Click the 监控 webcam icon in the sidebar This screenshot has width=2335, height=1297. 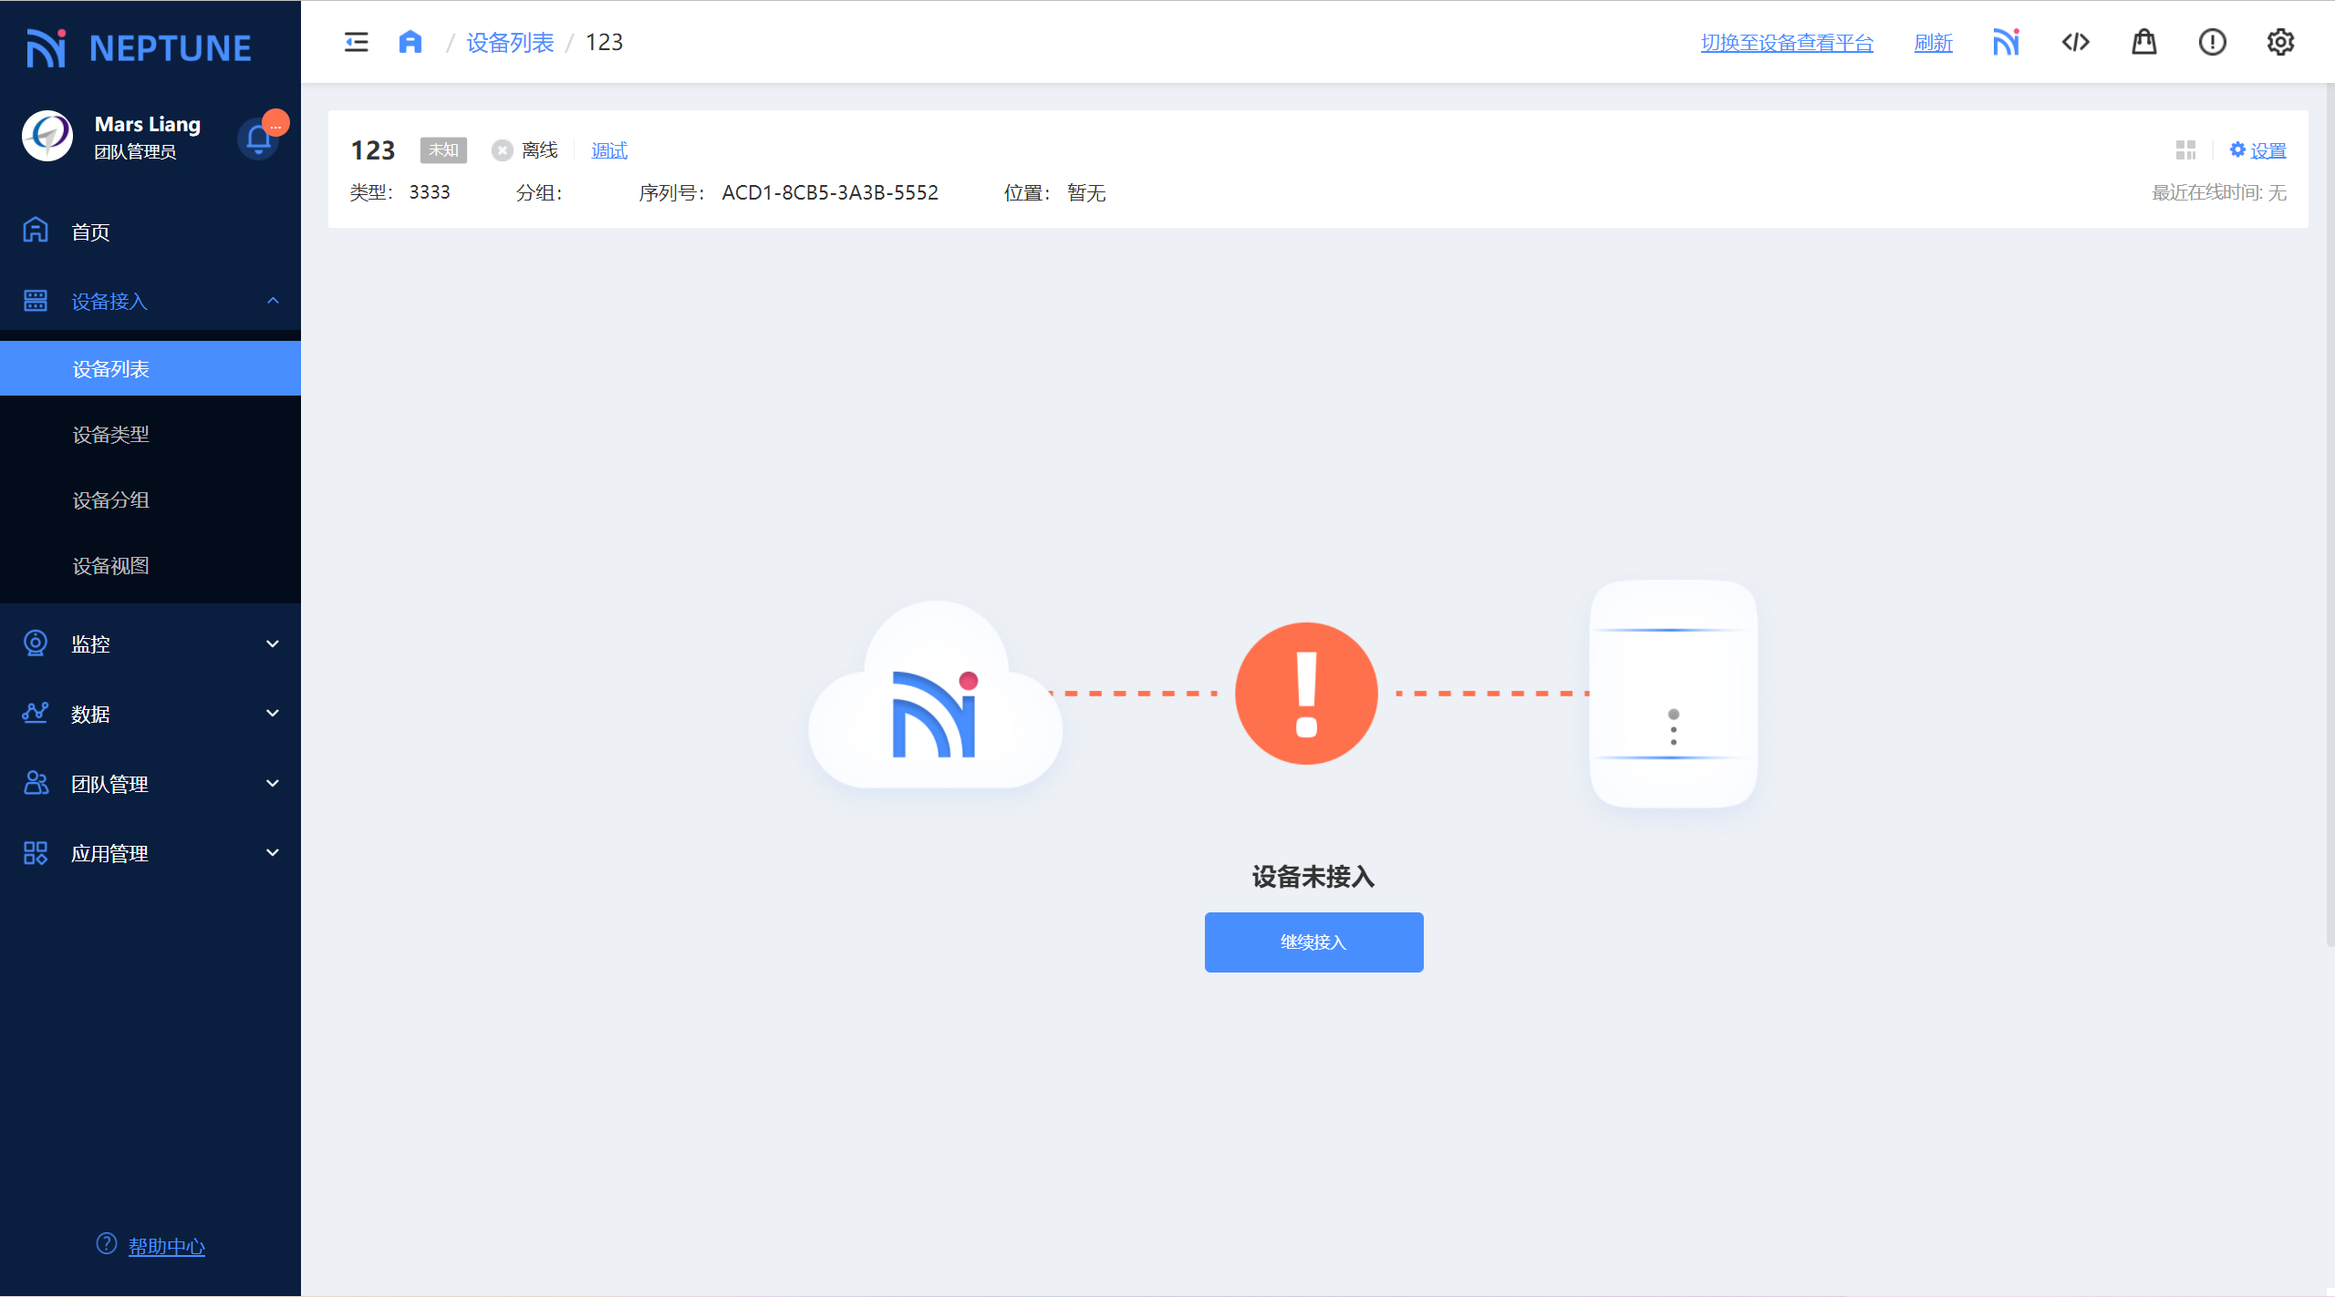point(36,643)
